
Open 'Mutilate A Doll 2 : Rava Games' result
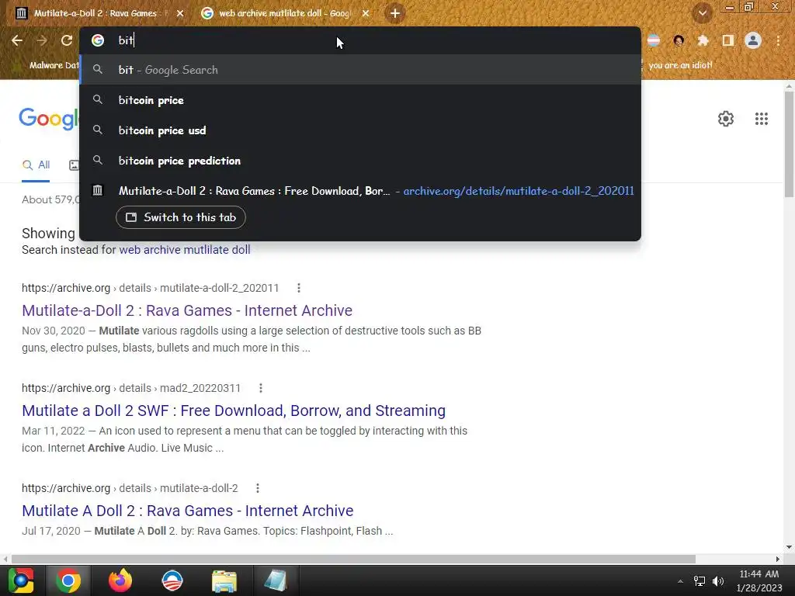[x=188, y=511]
